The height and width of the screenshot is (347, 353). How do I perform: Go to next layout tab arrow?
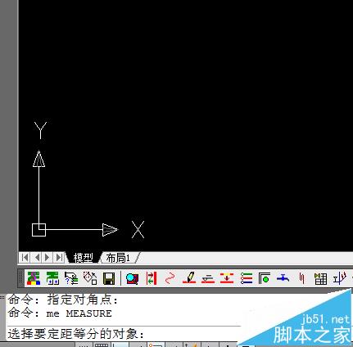click(47, 257)
